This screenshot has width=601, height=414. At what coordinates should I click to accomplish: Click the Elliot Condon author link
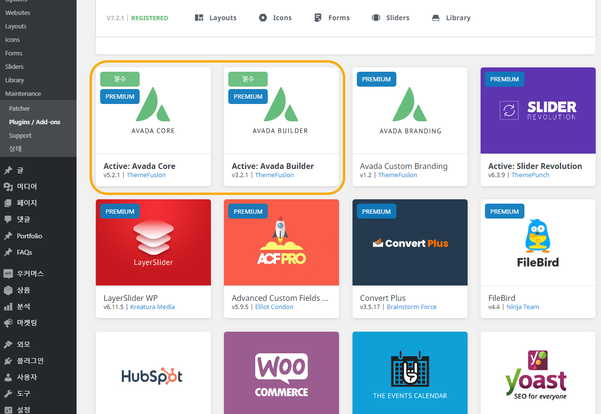pos(274,307)
